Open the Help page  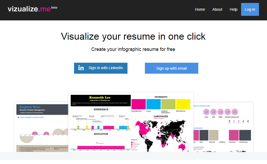(x=233, y=10)
